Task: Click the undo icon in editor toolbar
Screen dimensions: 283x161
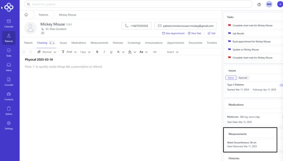Action: pos(24,52)
